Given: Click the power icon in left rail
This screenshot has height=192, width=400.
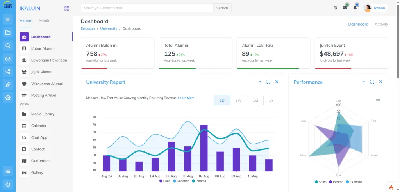Looking at the screenshot, I should [x=8, y=184].
